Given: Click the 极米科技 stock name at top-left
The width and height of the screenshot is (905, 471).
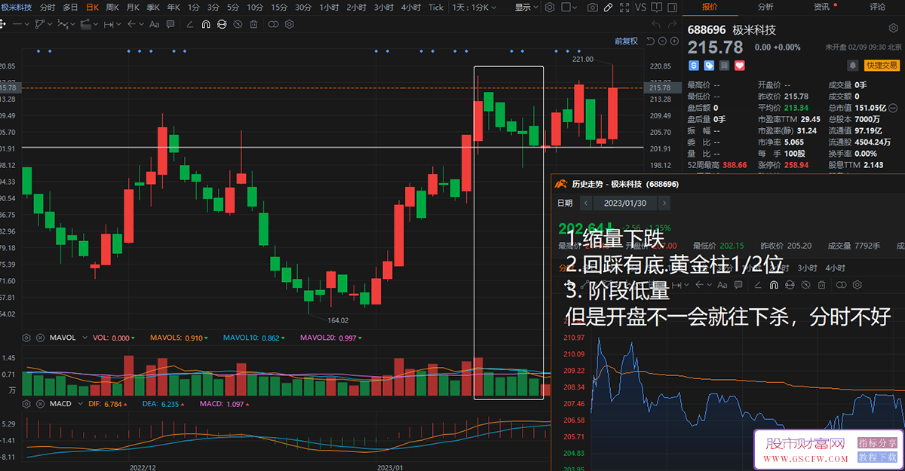Looking at the screenshot, I should click(17, 8).
